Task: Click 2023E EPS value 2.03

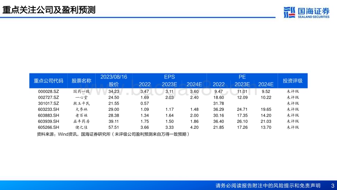Action: pyautogui.click(x=169, y=98)
